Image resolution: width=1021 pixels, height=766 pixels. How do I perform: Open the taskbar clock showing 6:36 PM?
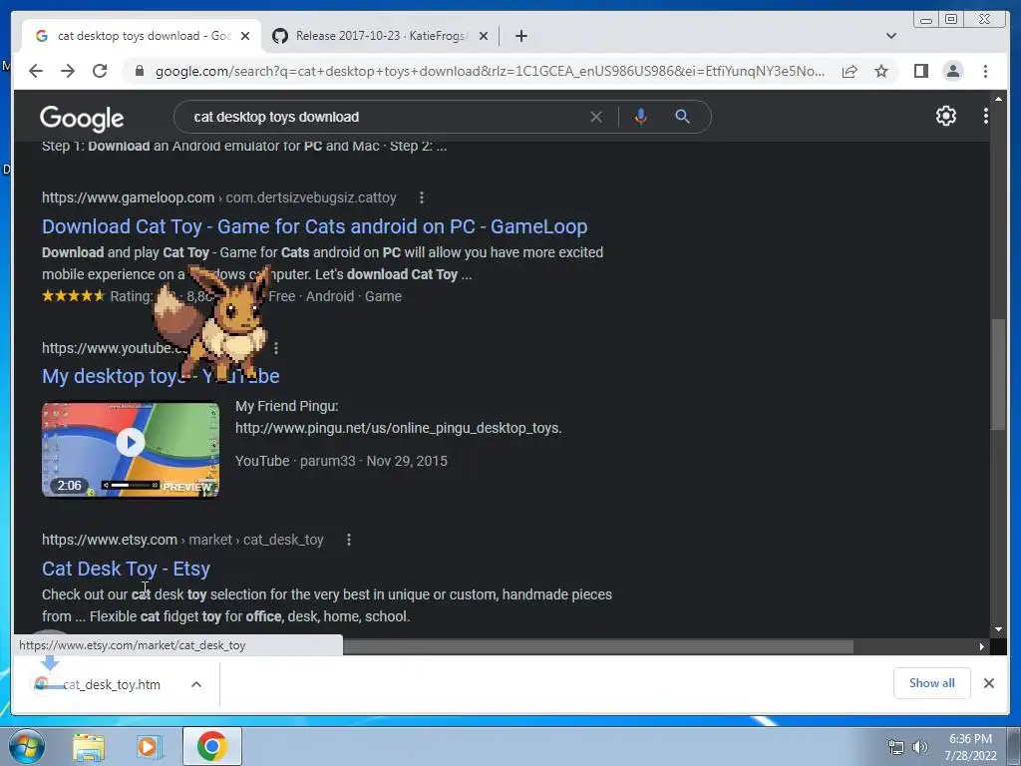[x=971, y=747]
